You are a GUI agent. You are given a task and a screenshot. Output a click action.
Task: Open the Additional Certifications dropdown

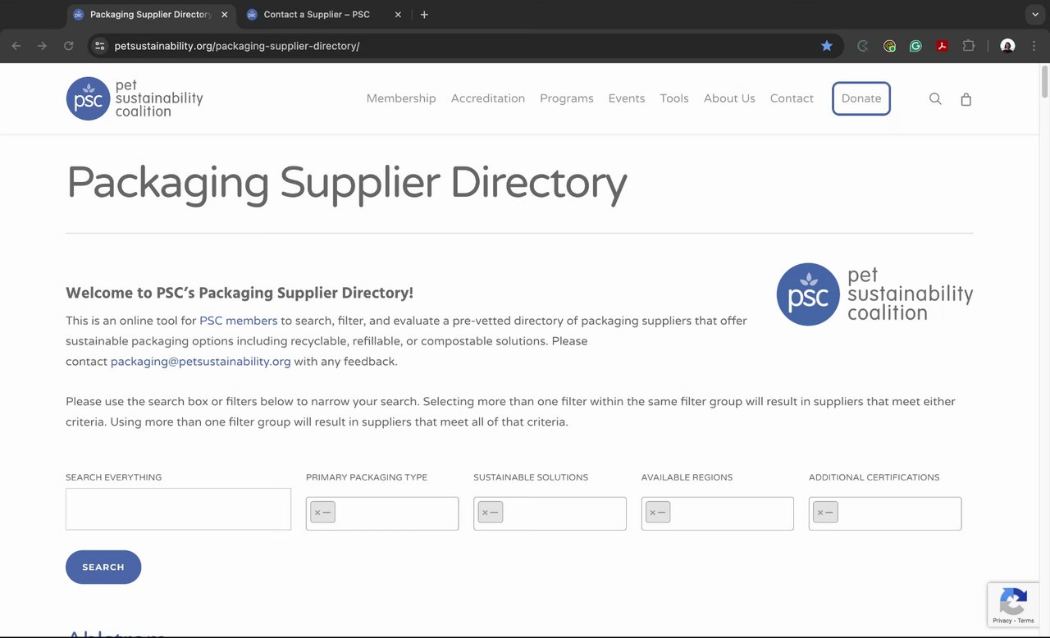coord(885,513)
